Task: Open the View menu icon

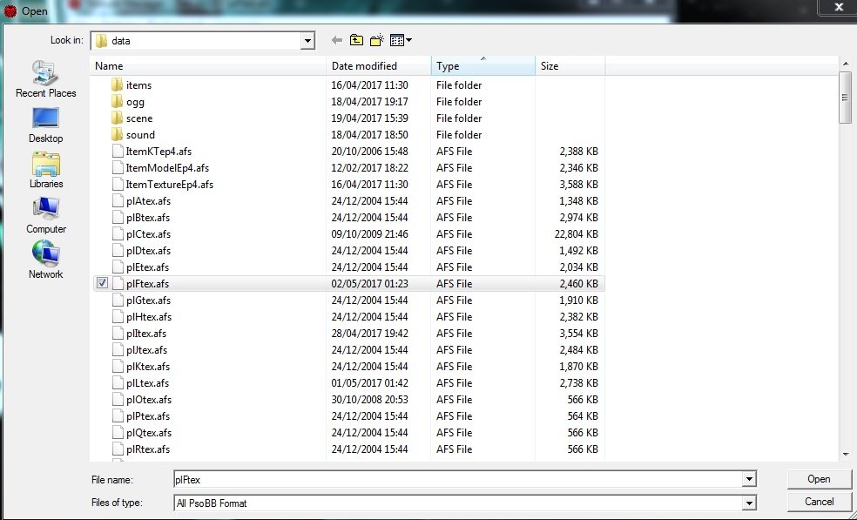Action: (401, 40)
